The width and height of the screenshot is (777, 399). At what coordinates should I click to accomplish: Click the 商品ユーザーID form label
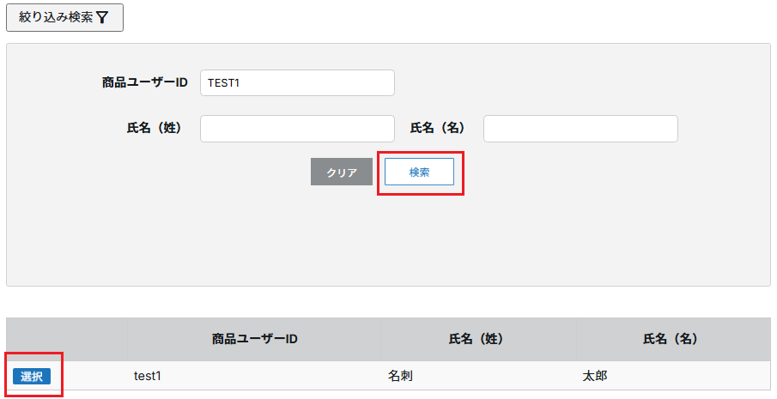(144, 83)
